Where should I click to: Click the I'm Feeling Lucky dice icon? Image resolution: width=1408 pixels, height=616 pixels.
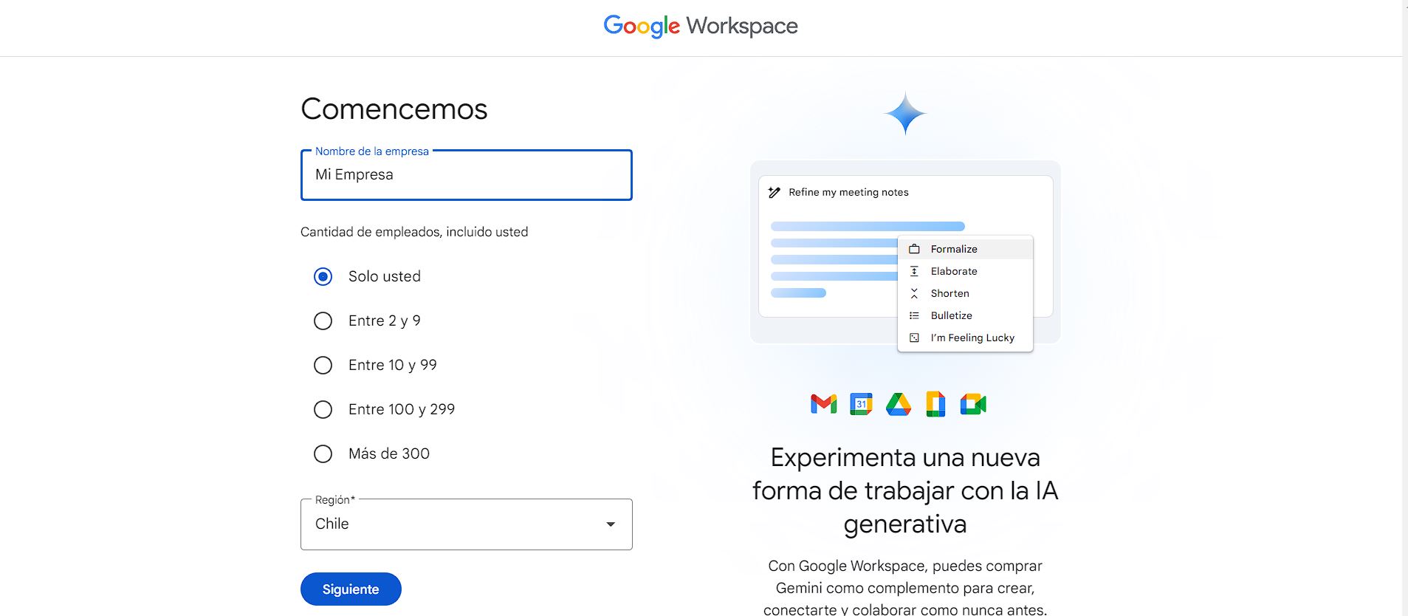click(x=914, y=338)
